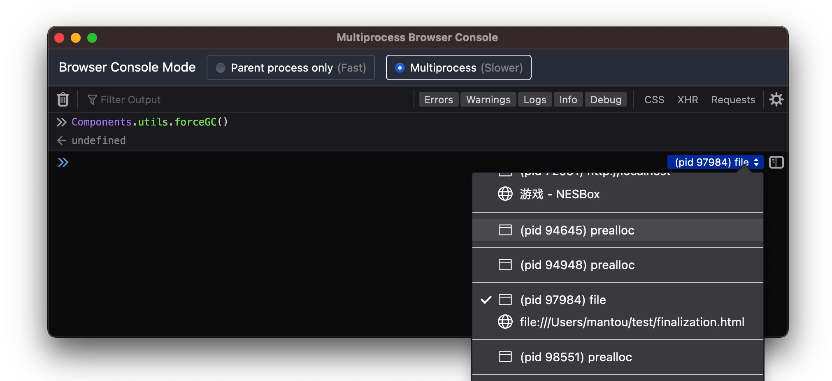
Task: Click the undefined result line
Action: (x=99, y=140)
